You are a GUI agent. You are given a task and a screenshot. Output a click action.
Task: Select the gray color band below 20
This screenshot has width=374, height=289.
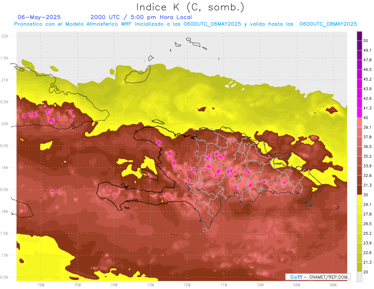(x=359, y=277)
